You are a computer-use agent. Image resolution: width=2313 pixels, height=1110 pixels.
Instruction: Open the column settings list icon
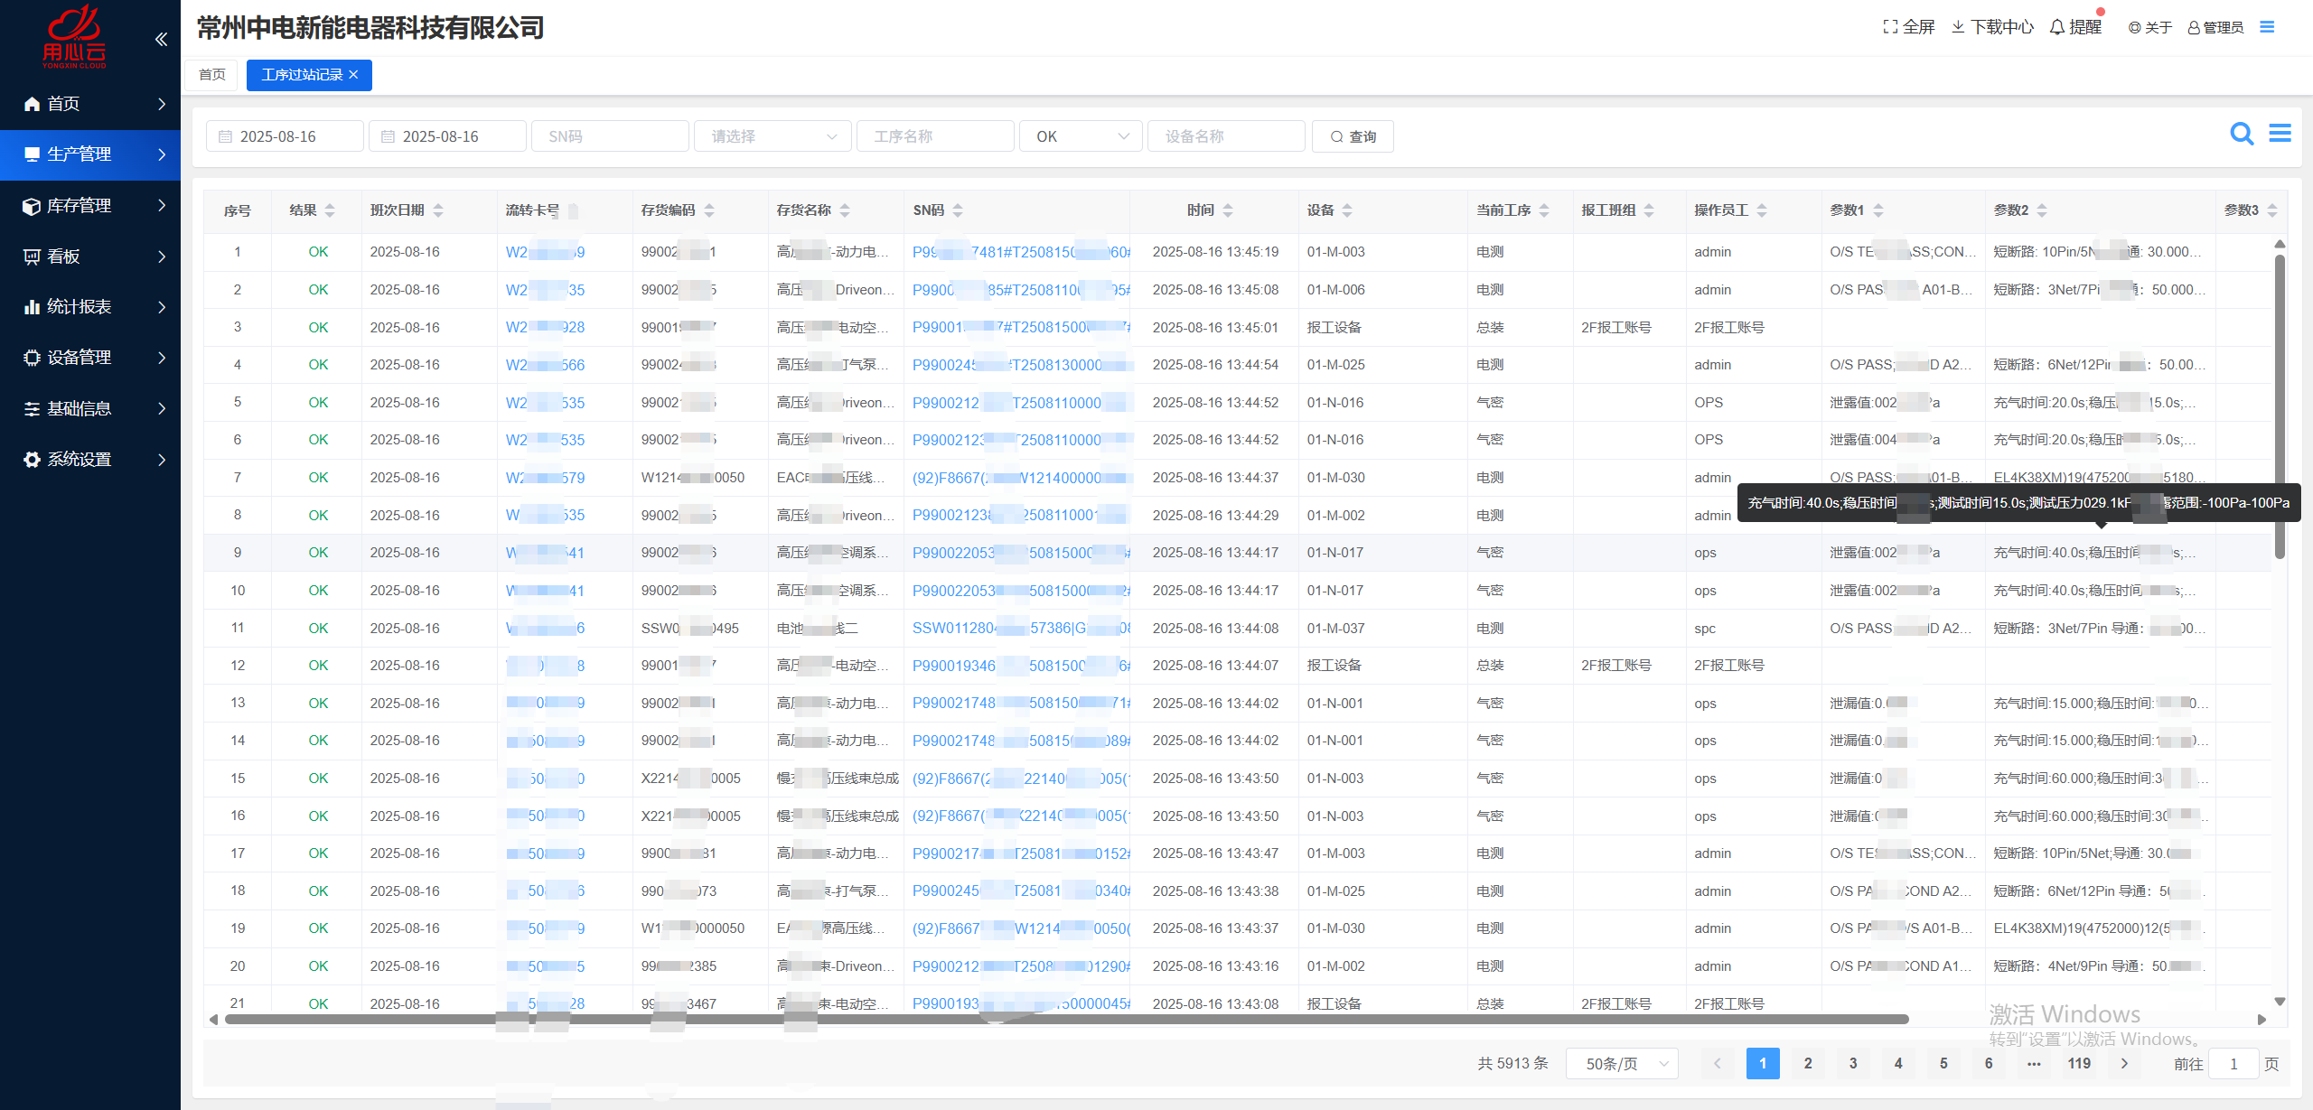[x=2280, y=134]
